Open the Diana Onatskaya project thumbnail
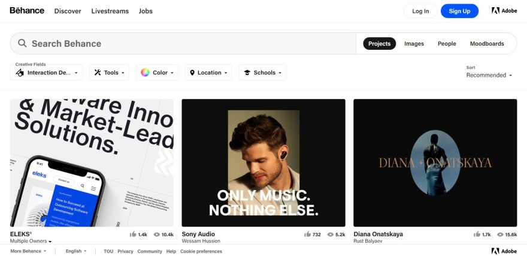The width and height of the screenshot is (527, 256). (x=435, y=163)
